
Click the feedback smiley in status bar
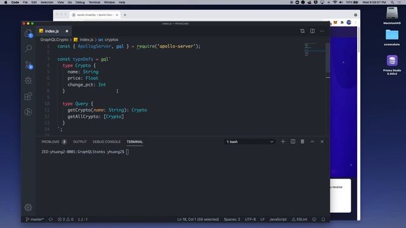(x=314, y=219)
